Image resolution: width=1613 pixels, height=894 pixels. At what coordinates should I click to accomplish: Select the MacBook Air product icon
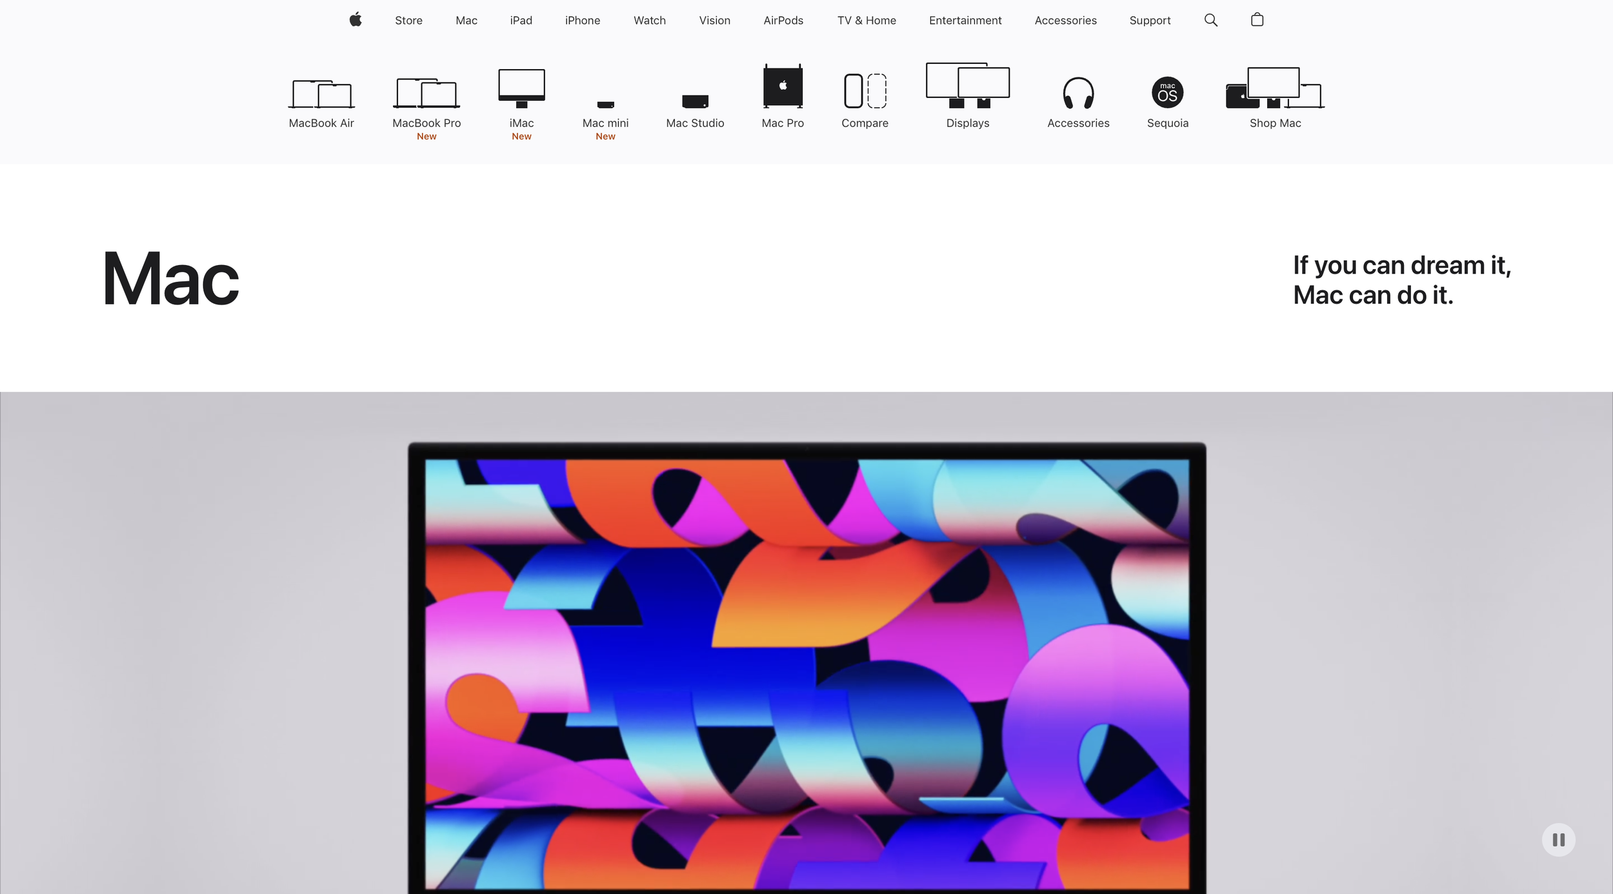click(321, 94)
